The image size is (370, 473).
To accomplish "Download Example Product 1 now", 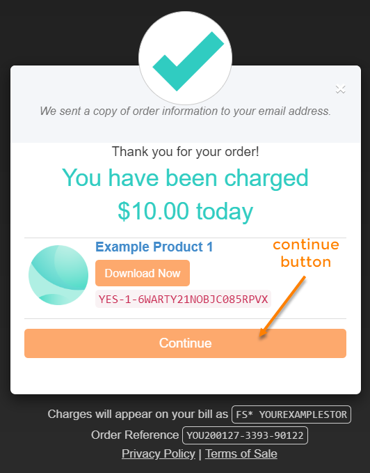I will (x=143, y=273).
